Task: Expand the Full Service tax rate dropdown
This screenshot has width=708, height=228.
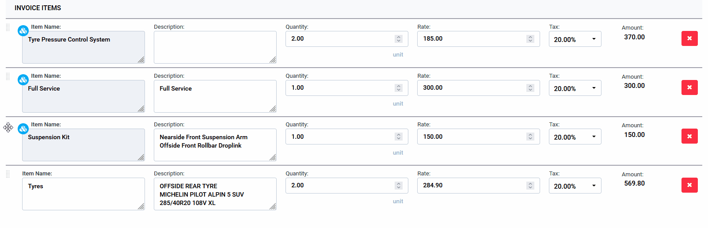Action: [575, 88]
